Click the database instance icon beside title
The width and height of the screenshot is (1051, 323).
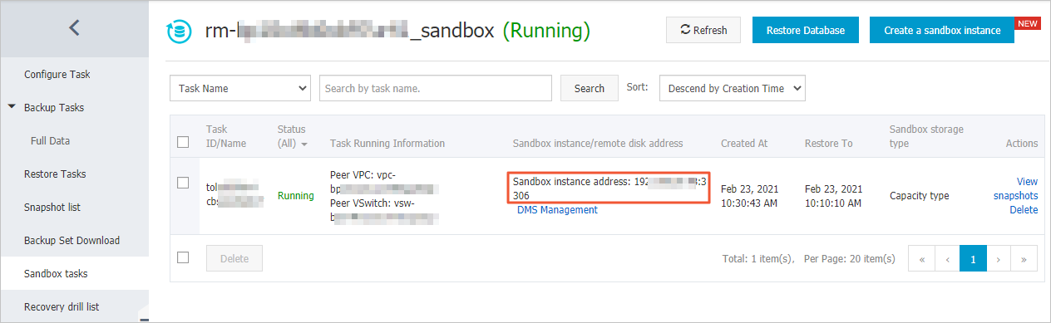coord(179,32)
